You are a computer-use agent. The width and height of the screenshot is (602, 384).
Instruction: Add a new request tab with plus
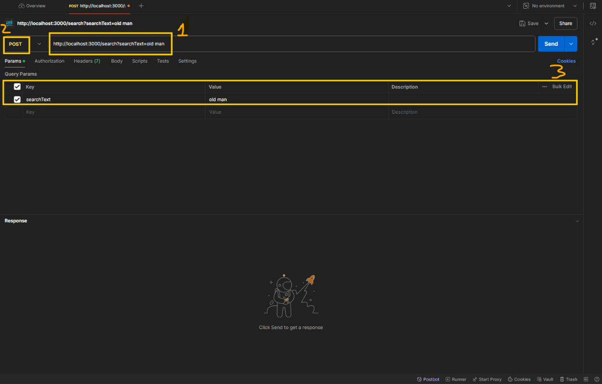141,6
